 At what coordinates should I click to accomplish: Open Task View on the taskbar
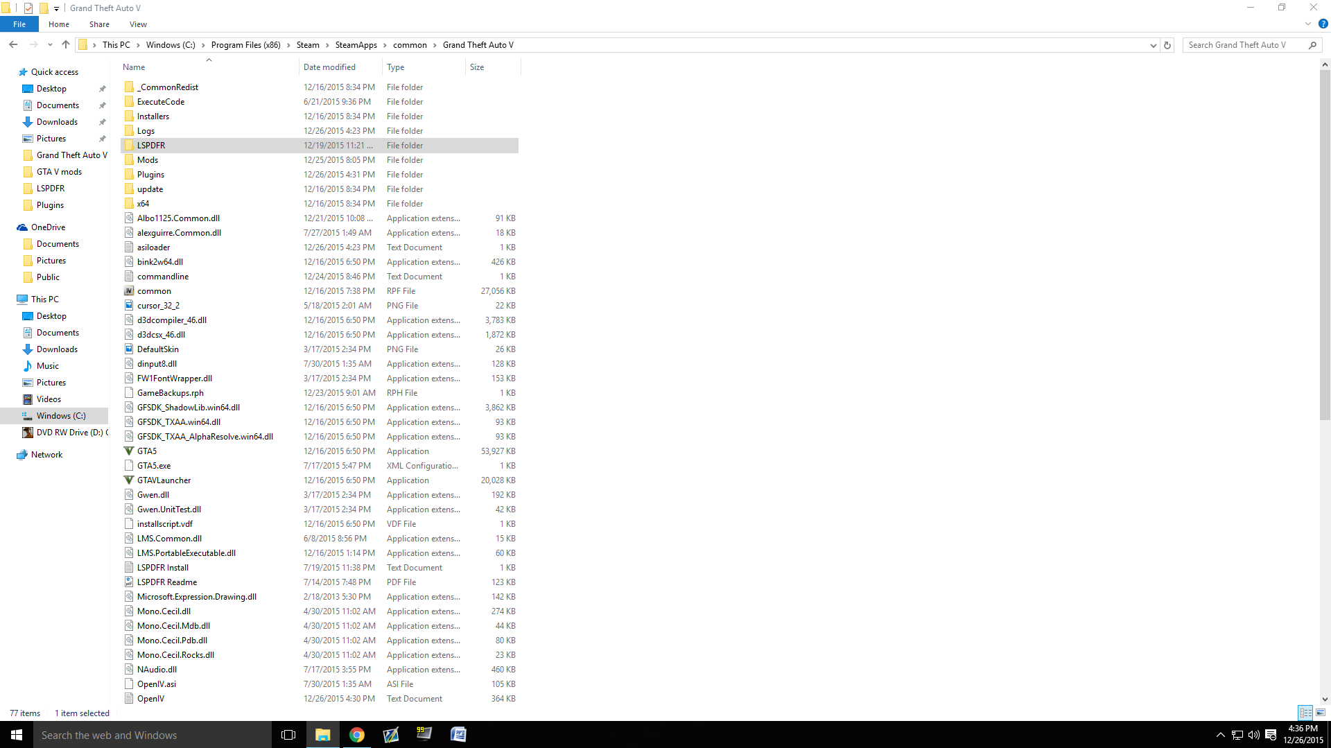288,735
